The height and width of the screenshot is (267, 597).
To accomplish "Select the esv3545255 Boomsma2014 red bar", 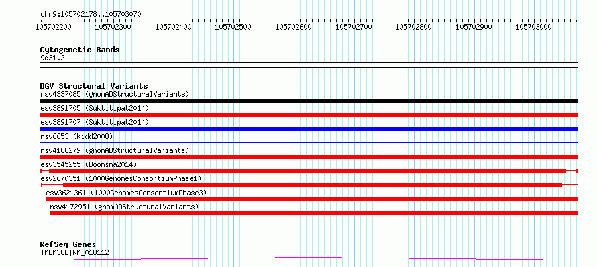I will 309,171.
